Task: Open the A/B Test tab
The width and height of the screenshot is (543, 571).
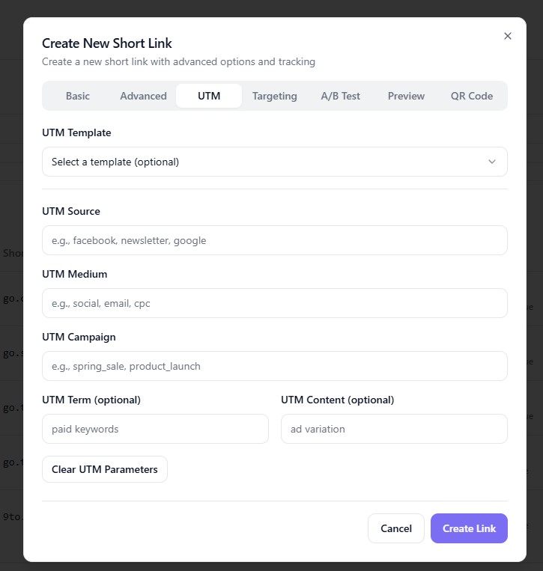Action: 340,96
